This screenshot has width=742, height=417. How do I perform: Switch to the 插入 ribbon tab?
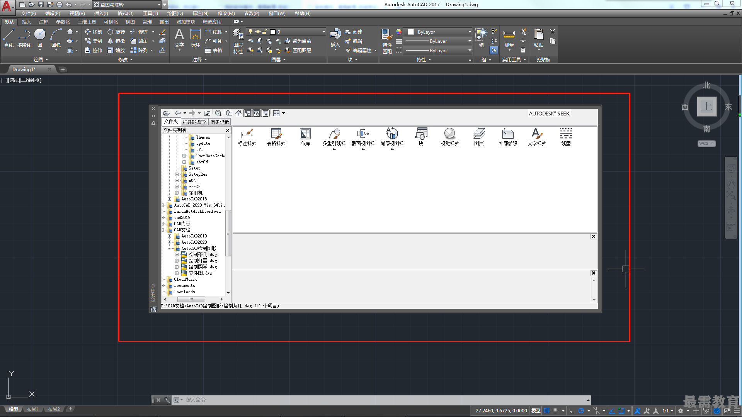pyautogui.click(x=26, y=22)
